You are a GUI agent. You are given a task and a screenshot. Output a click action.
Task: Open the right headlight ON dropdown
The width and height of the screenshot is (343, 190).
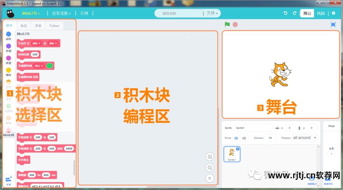point(53,43)
